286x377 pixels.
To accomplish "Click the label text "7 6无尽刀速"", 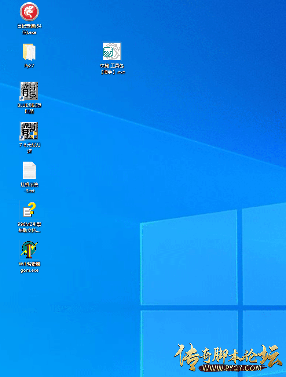I will [29, 148].
